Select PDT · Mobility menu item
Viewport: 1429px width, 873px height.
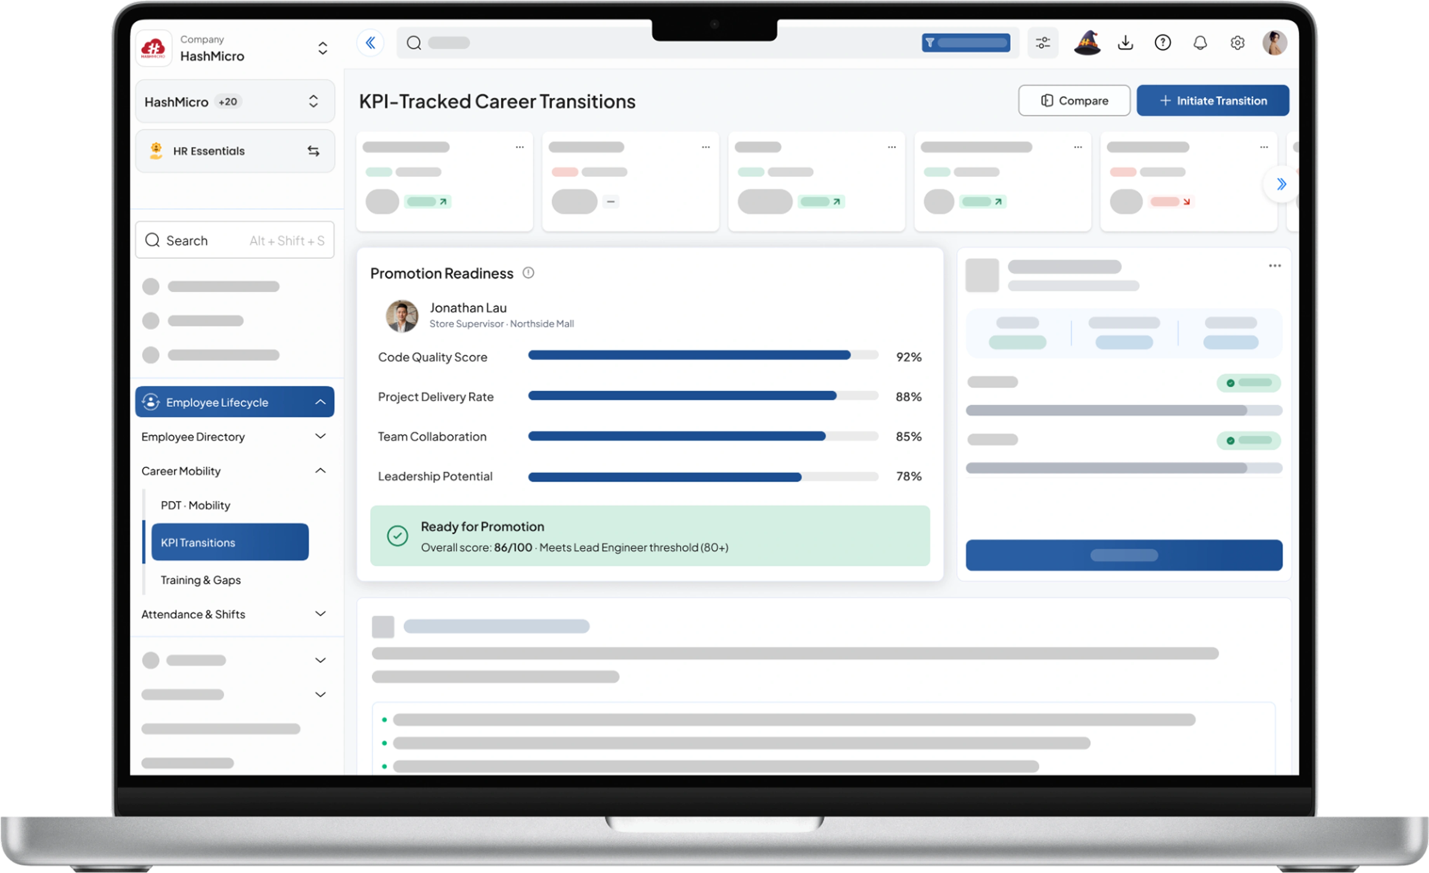click(x=195, y=505)
